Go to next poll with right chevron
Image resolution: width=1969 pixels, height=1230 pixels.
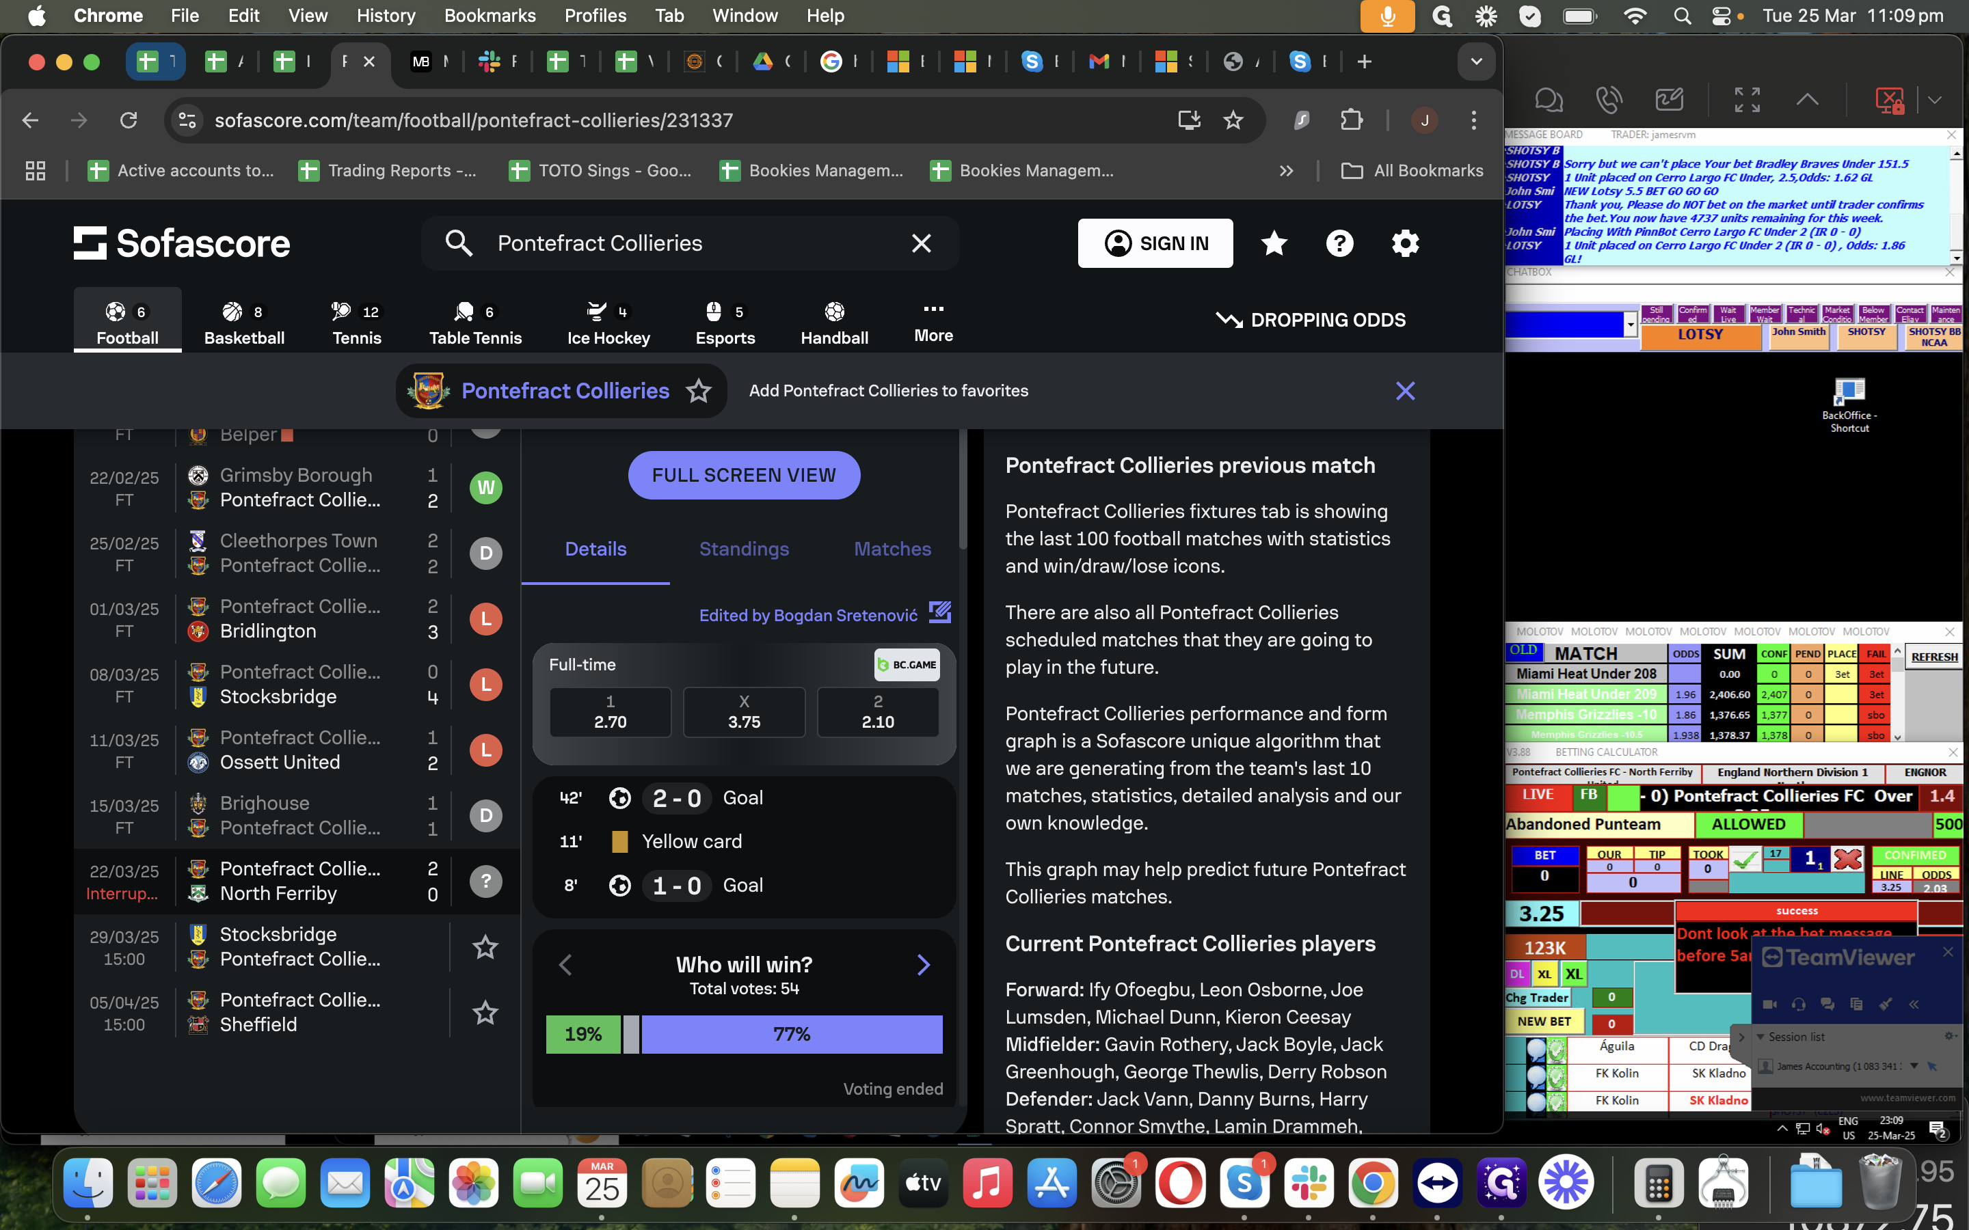tap(924, 965)
